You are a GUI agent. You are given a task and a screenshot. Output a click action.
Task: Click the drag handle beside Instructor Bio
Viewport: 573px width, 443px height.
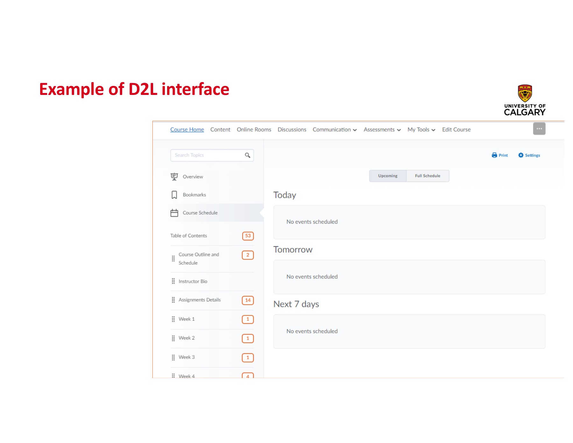pos(173,281)
